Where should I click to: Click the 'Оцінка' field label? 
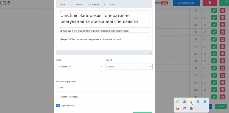click(109, 60)
